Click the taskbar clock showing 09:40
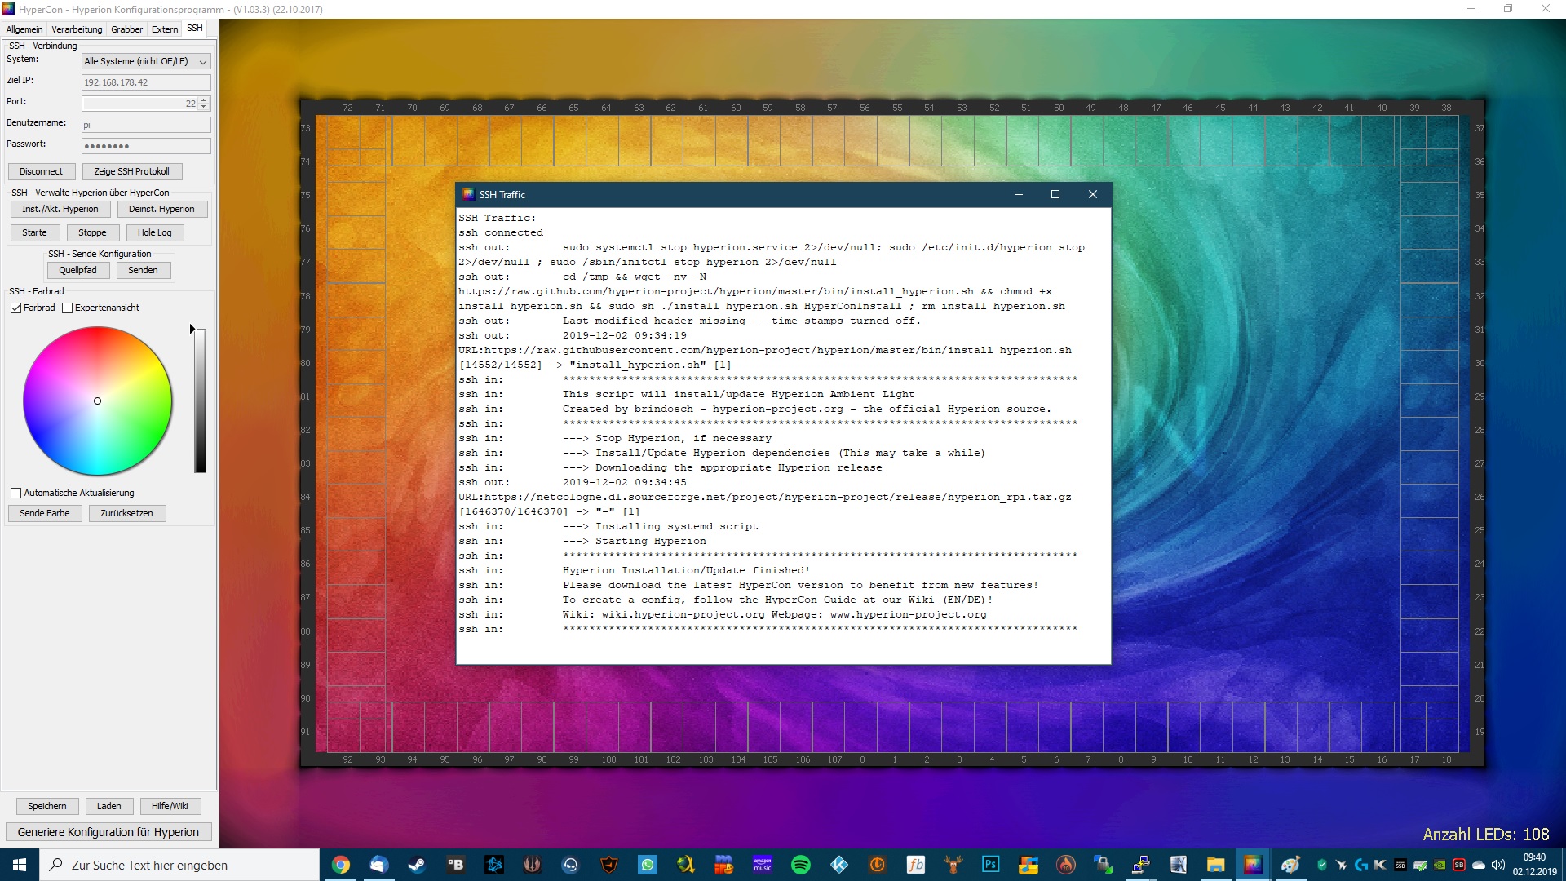The width and height of the screenshot is (1566, 881). point(1534,865)
